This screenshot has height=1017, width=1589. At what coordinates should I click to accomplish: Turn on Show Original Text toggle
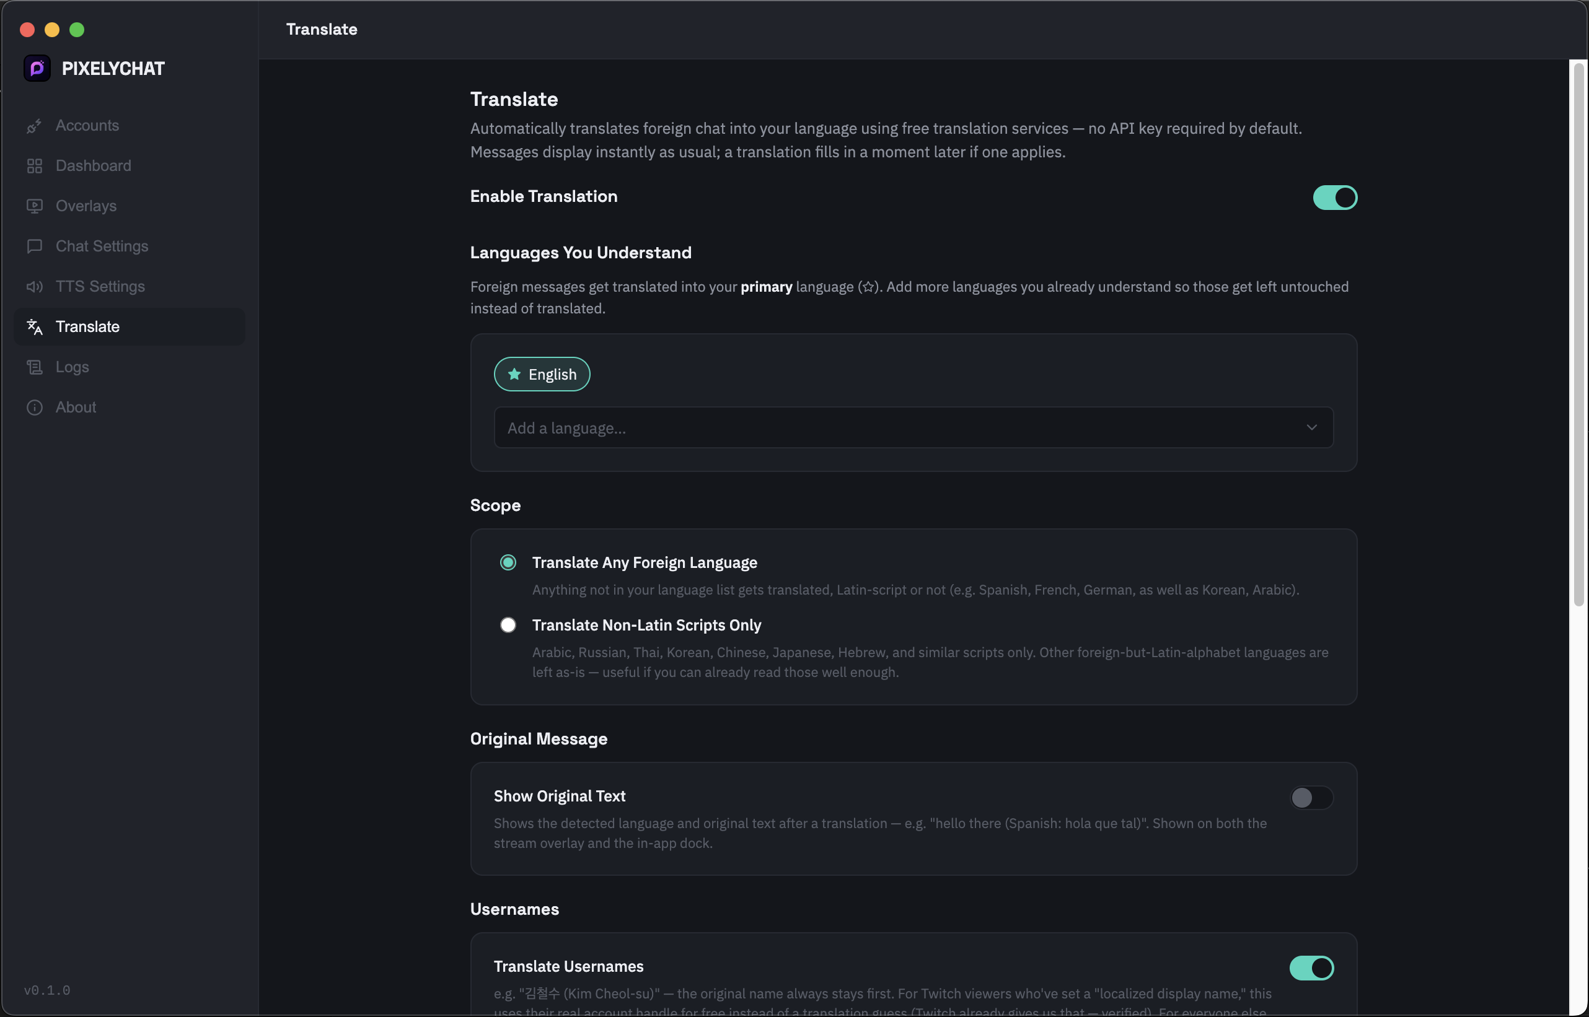pyautogui.click(x=1311, y=797)
